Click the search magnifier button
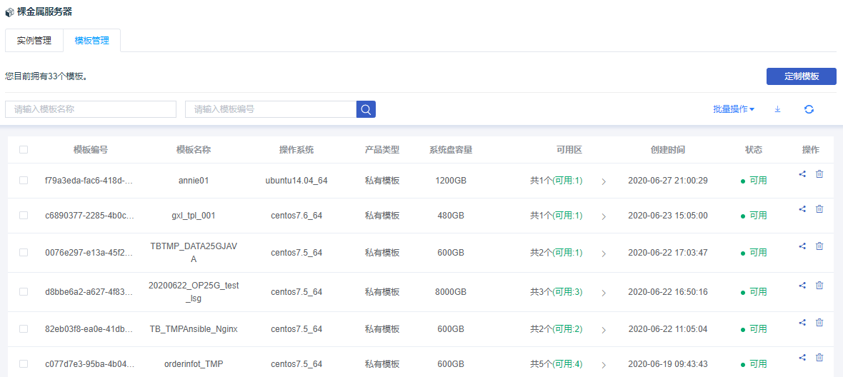Image resolution: width=843 pixels, height=377 pixels. pos(366,109)
